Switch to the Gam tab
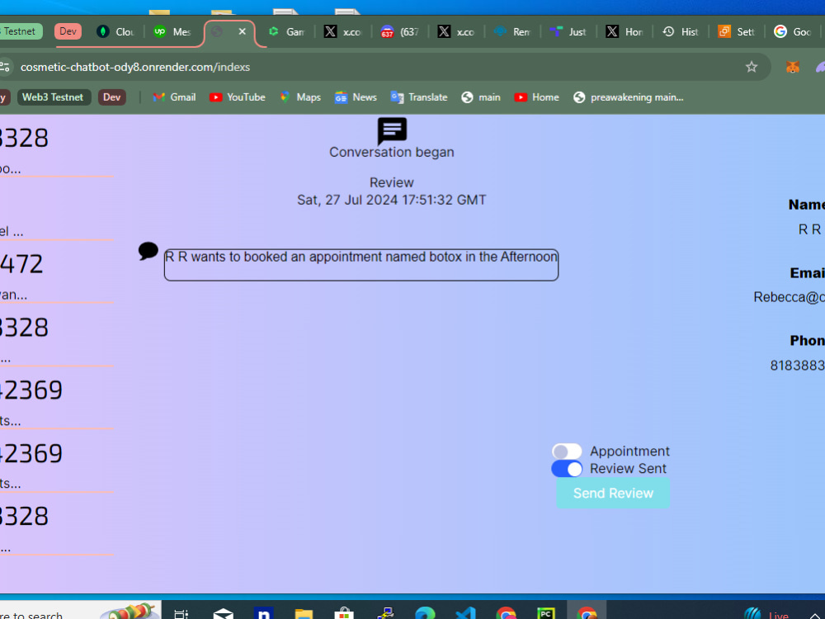This screenshot has width=825, height=619. (x=287, y=31)
